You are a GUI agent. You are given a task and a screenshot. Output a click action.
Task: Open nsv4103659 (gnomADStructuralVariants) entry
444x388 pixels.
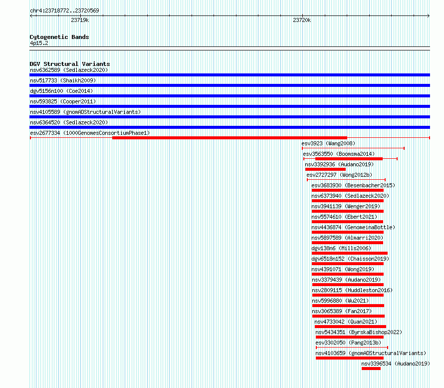pos(371,353)
